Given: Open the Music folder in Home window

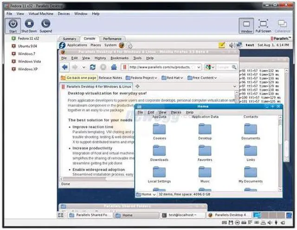Looking at the screenshot, I should tap(205, 175).
